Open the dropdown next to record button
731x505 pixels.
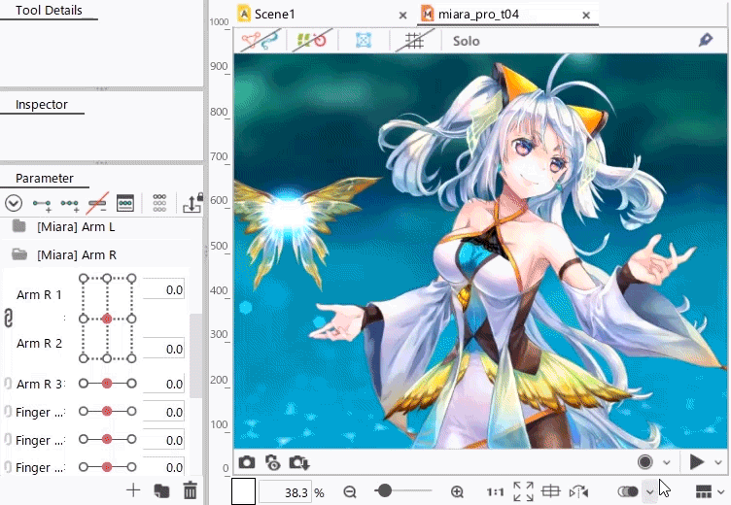[x=667, y=462]
